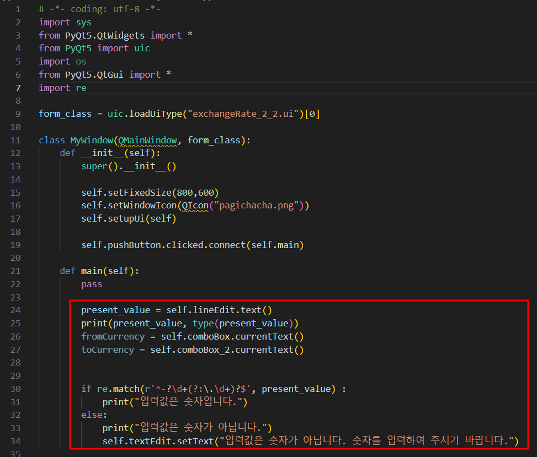Click the 'def main(self):' definition
This screenshot has height=457, width=537.
pyautogui.click(x=100, y=271)
